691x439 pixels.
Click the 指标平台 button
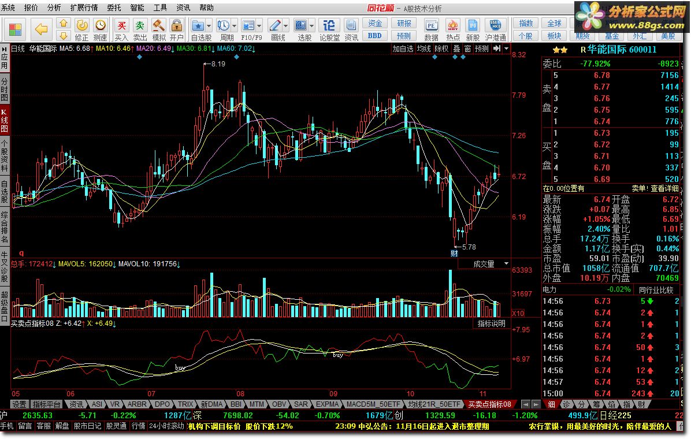(47, 404)
